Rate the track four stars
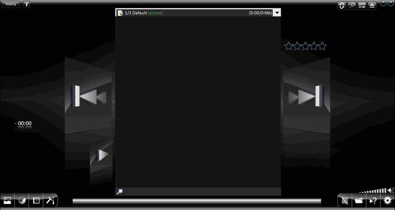Image resolution: width=395 pixels, height=210 pixels. pos(314,46)
